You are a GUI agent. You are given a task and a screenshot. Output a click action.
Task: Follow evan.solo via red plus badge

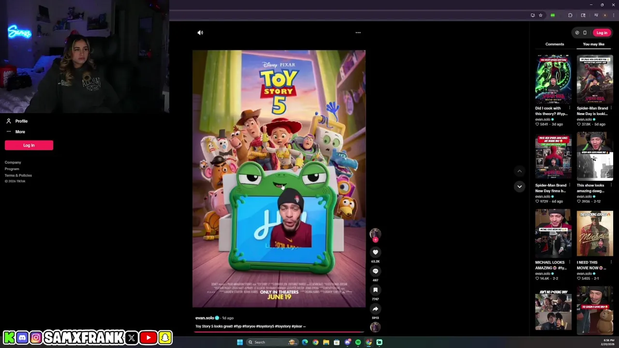click(x=375, y=240)
